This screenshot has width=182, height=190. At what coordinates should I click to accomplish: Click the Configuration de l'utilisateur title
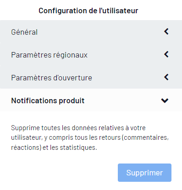88,11
